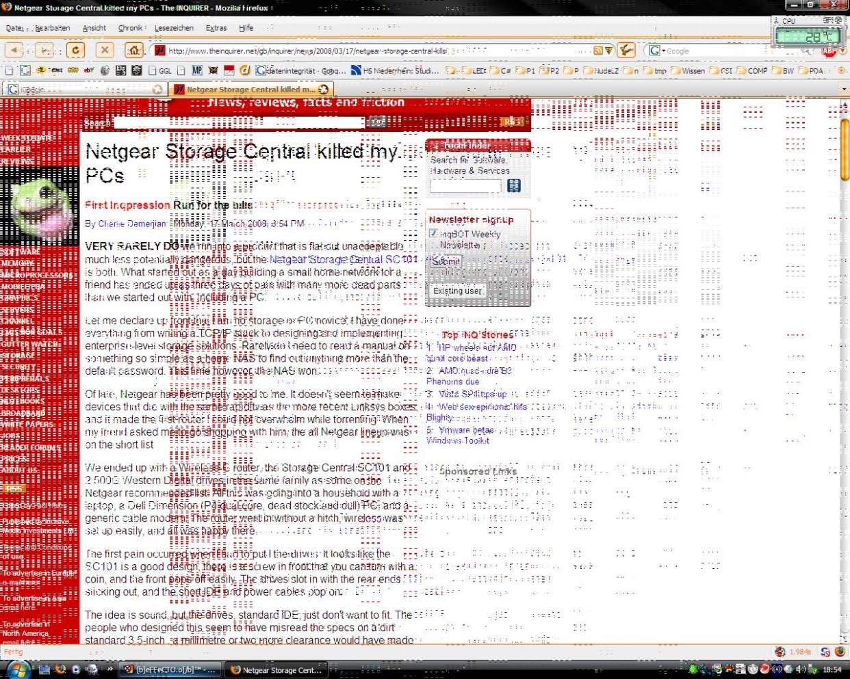
Task: Open the Datei menu
Action: [x=14, y=28]
